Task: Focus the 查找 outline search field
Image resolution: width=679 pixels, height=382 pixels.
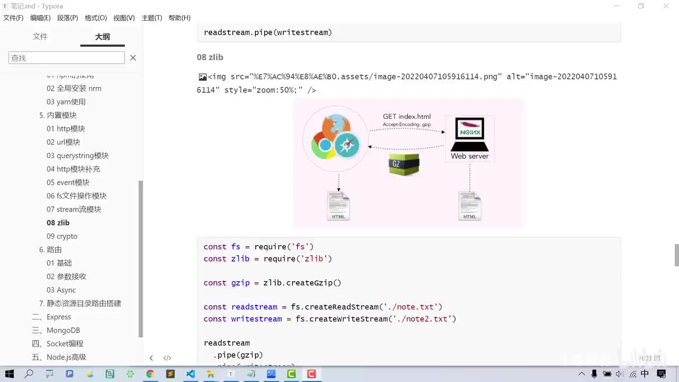Action: [66, 57]
